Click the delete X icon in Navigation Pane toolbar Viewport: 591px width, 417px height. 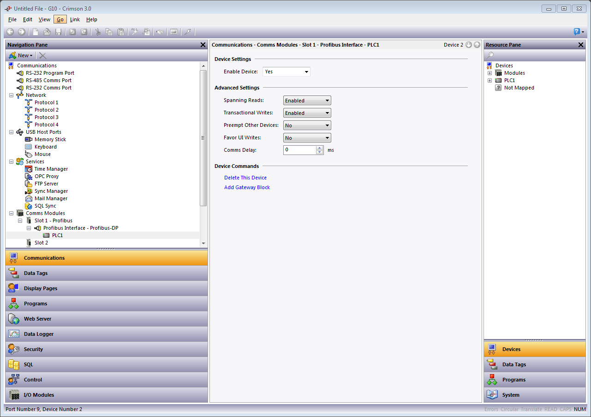(x=42, y=55)
